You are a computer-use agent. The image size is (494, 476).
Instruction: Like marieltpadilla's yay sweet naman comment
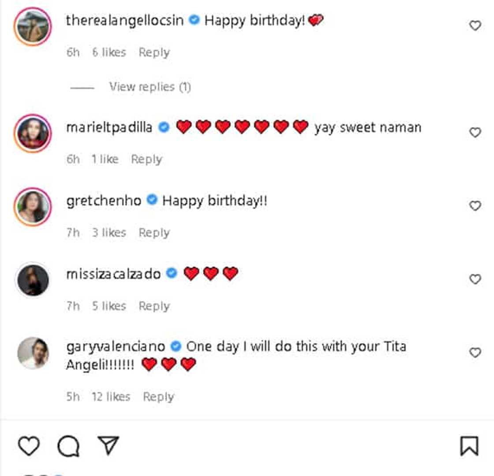(x=475, y=132)
